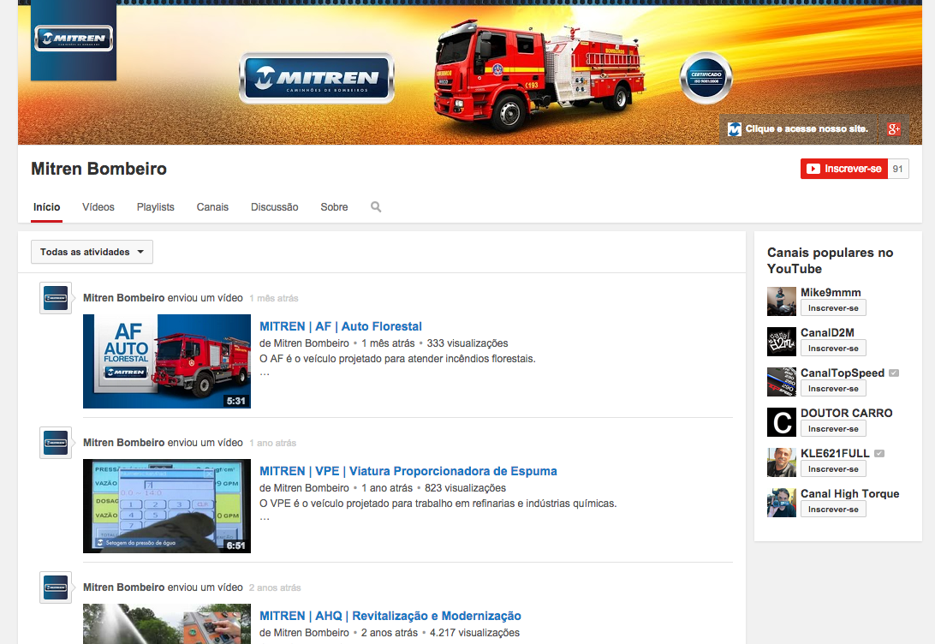
Task: Click the Mitren Bombeiro channel title
Action: [x=99, y=169]
